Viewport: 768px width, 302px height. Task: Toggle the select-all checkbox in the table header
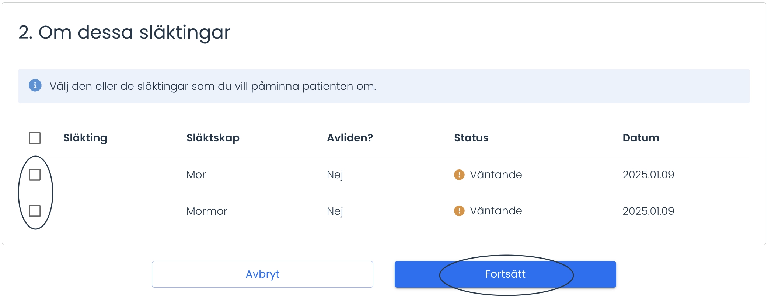click(35, 138)
